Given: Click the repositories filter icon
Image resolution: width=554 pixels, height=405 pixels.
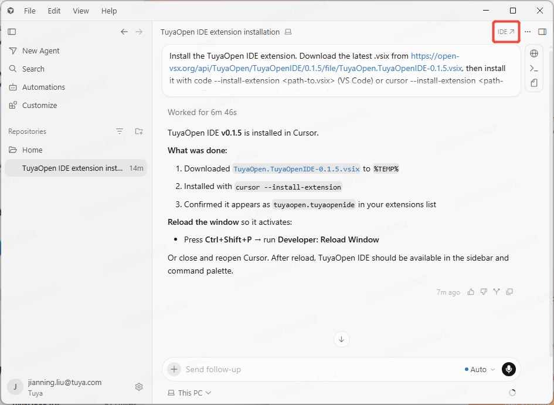Looking at the screenshot, I should pos(120,131).
